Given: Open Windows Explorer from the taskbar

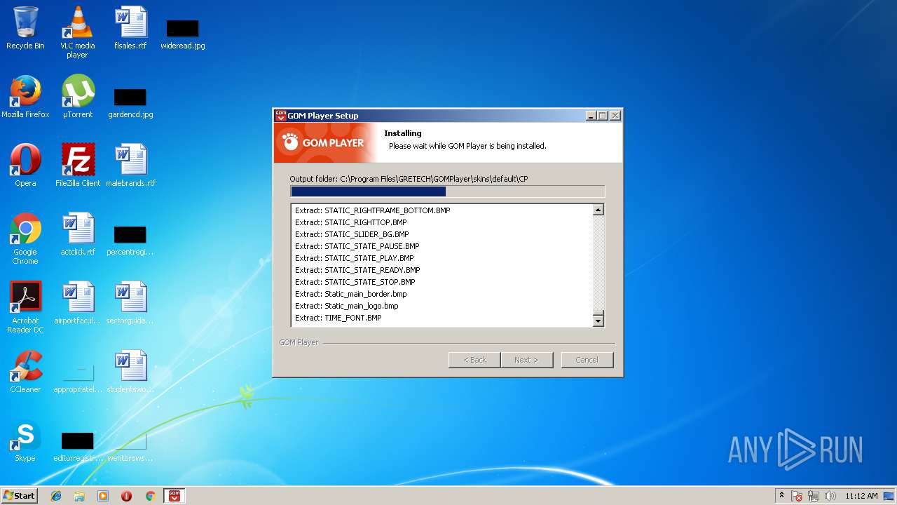Looking at the screenshot, I should tap(79, 496).
